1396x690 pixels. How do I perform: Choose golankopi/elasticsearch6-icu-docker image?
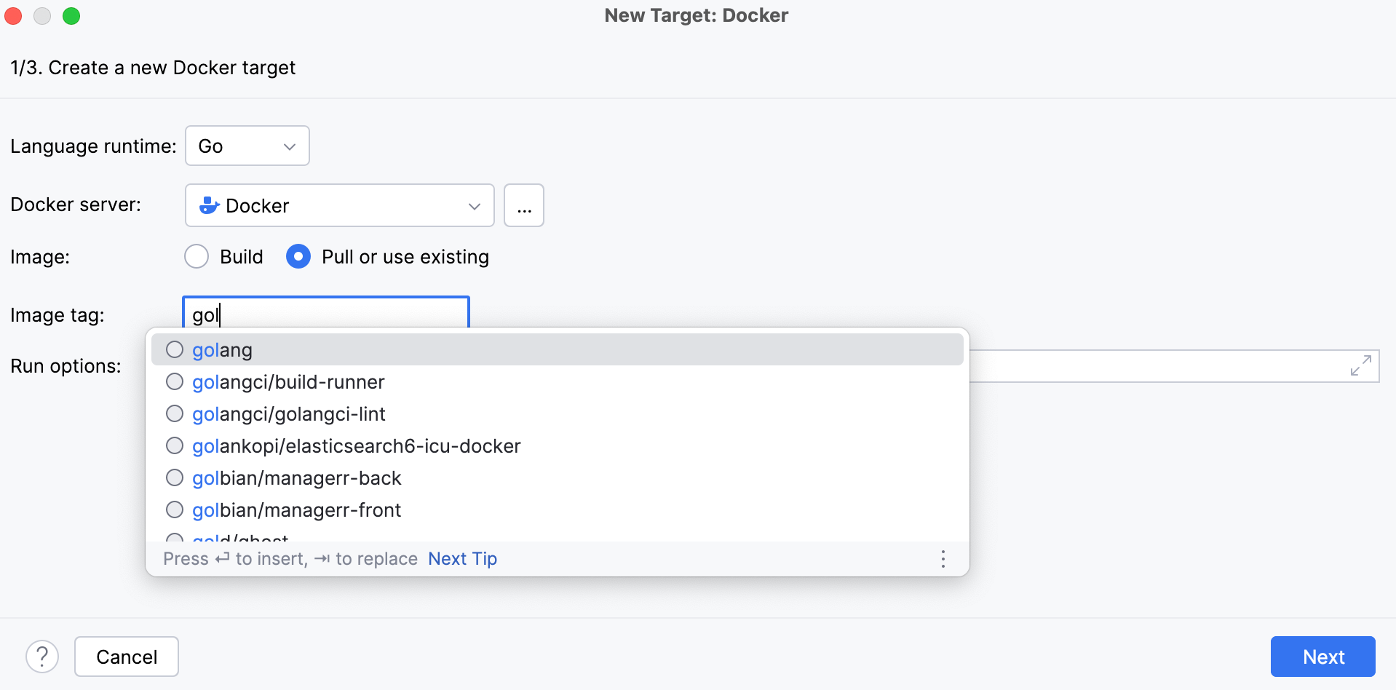click(x=356, y=445)
